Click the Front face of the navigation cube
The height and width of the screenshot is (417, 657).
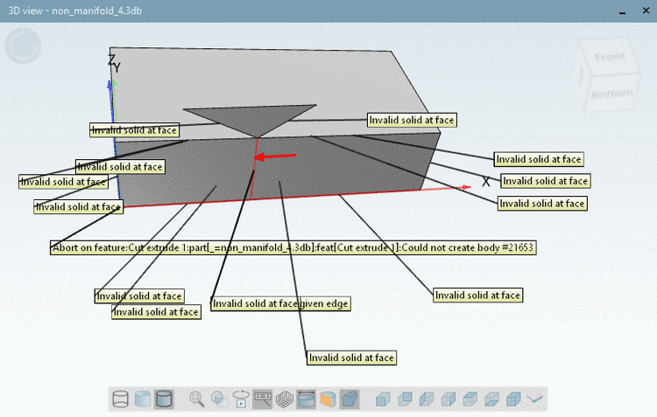point(610,57)
